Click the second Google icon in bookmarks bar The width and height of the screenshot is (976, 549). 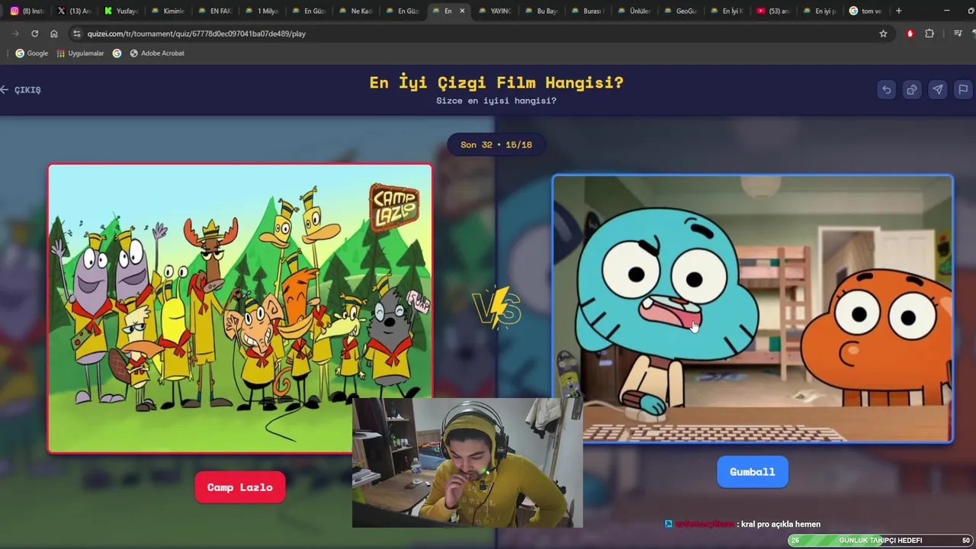[x=117, y=53]
